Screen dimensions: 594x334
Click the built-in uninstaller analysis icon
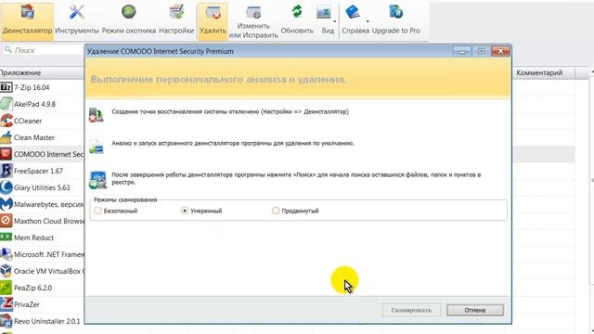(97, 147)
